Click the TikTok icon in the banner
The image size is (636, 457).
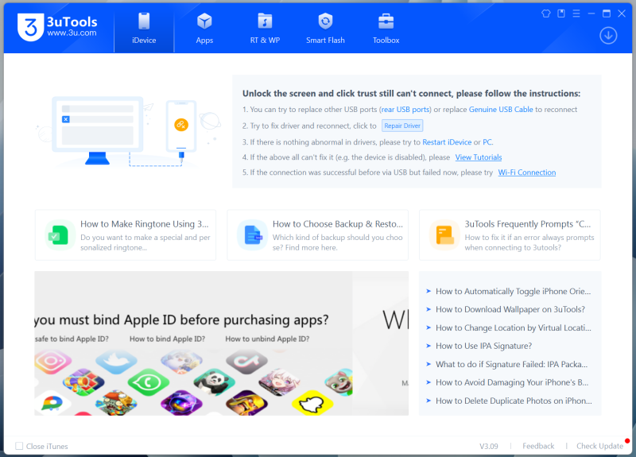pyautogui.click(x=246, y=361)
